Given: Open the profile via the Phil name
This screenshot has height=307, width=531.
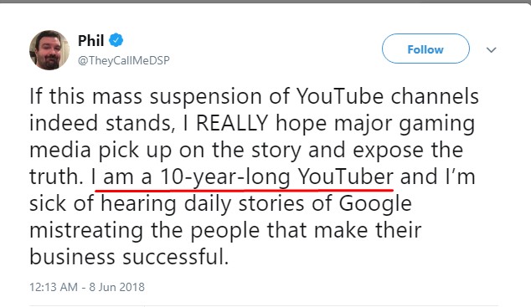Looking at the screenshot, I should coord(90,41).
